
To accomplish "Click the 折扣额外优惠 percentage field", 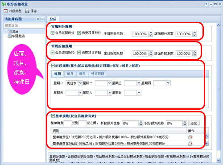I will coord(130,124).
